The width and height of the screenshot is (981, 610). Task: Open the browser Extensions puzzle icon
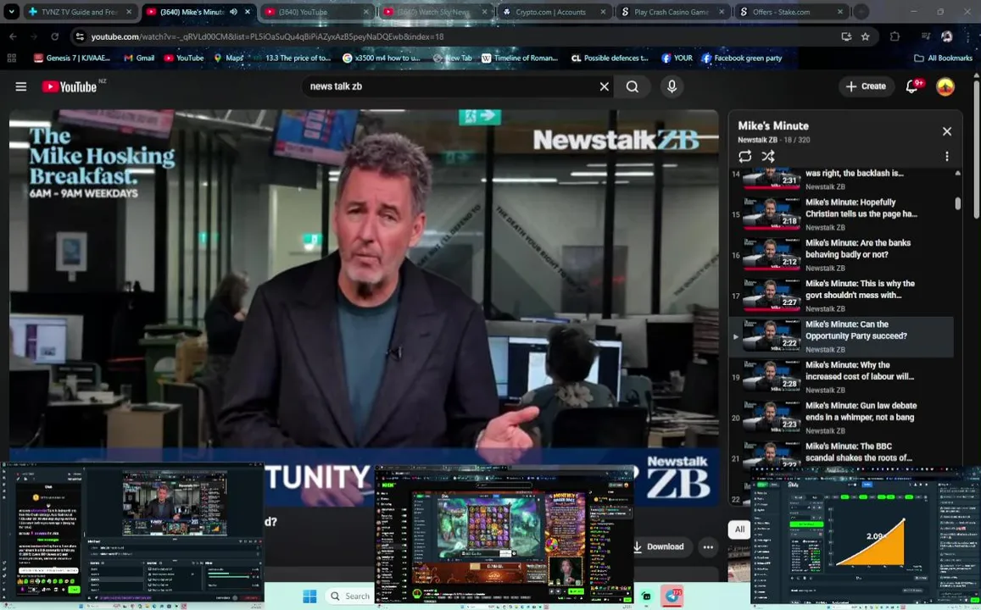click(895, 36)
